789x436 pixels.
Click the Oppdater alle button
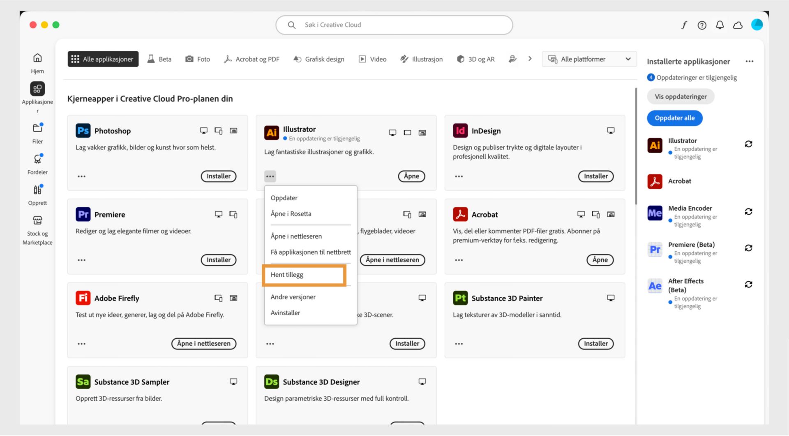point(675,118)
